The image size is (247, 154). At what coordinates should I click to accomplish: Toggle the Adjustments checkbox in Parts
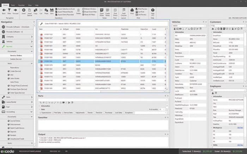click(x=75, y=113)
